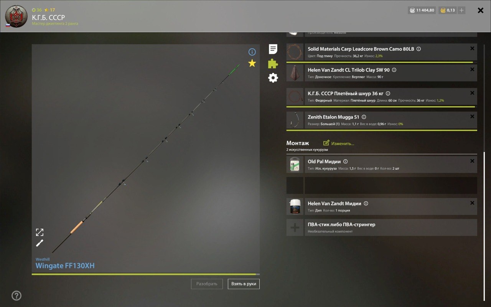The image size is (491, 307).
Task: Toggle fullscreen view of the rod
Action: click(40, 232)
